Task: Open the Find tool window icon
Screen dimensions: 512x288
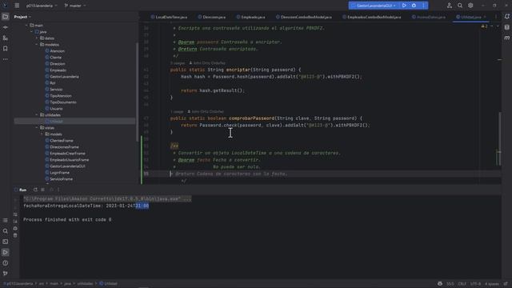Action: (6, 231)
